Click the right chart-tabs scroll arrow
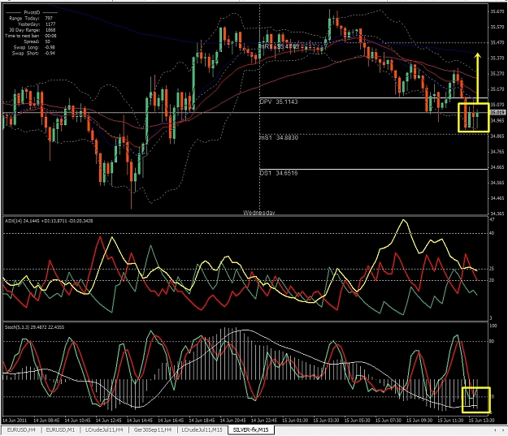The height and width of the screenshot is (436, 508). [x=504, y=430]
